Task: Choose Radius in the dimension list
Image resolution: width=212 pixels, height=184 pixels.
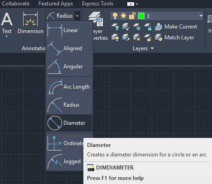Action: (x=69, y=105)
